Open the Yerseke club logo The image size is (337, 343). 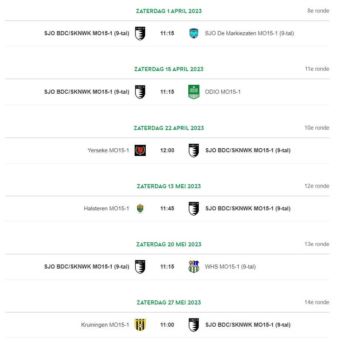[x=140, y=150]
